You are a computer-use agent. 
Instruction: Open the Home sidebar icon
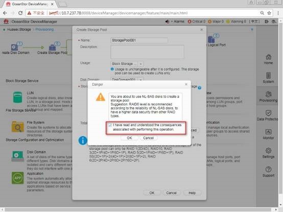point(268,57)
